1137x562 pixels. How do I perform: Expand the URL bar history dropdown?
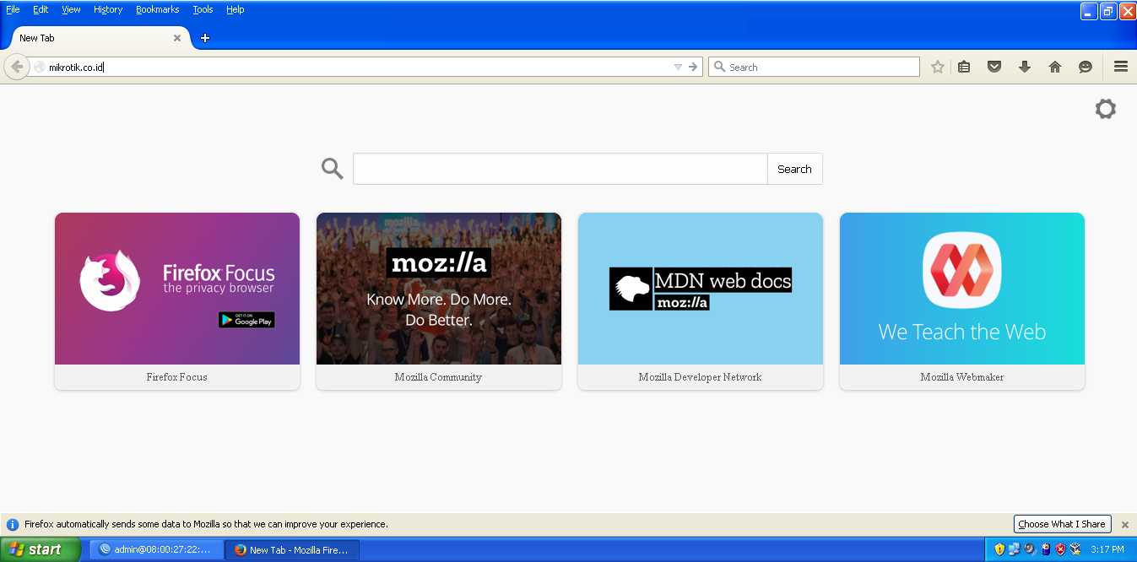(677, 67)
